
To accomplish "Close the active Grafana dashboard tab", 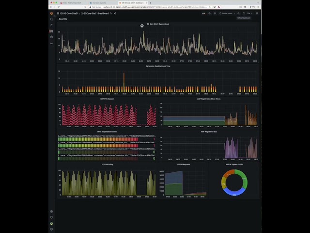I will (x=146, y=3).
